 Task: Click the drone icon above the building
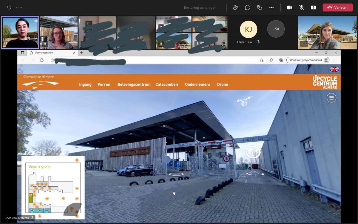click(x=244, y=100)
